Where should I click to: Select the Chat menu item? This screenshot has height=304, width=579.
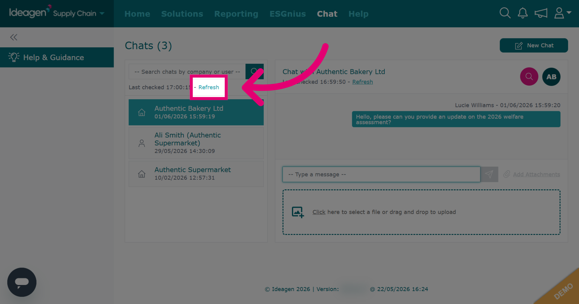327,14
